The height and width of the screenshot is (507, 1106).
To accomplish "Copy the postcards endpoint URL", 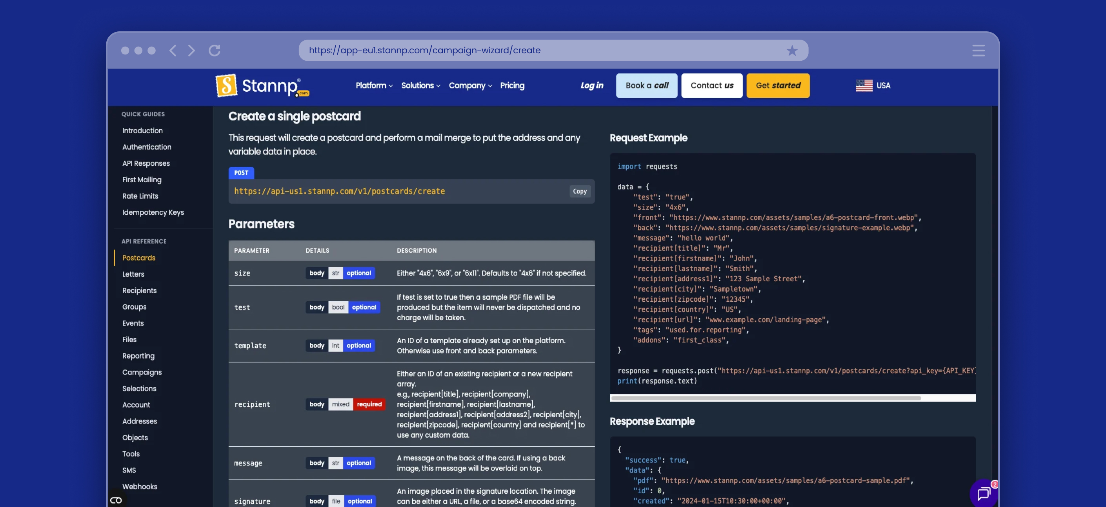I will tap(579, 191).
